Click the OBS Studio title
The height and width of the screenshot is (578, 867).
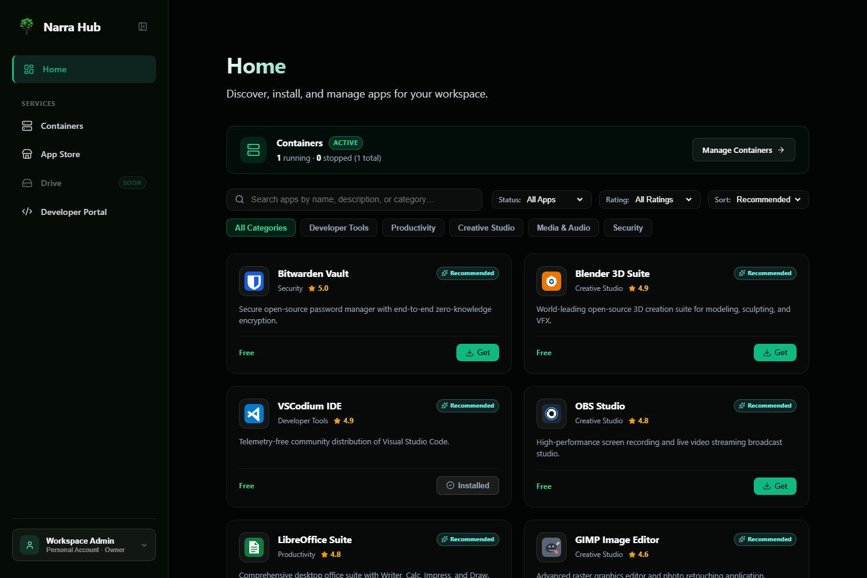click(x=600, y=406)
